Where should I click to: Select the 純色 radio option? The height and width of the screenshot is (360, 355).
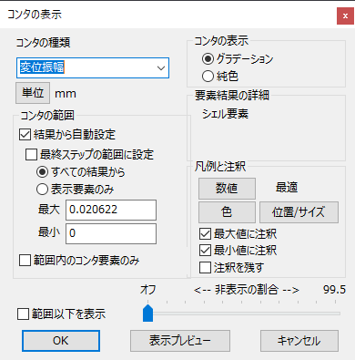point(208,76)
